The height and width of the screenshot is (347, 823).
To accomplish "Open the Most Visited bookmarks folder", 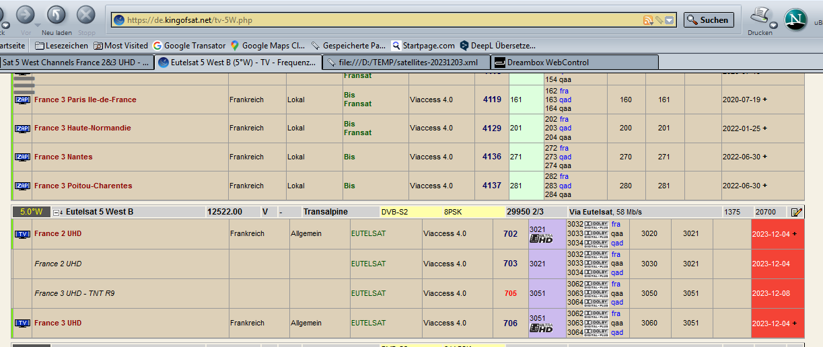I will (120, 46).
